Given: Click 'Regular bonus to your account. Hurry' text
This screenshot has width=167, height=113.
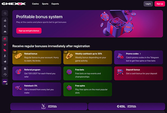Looking at the screenshot, I should pyautogui.click(x=42, y=58).
